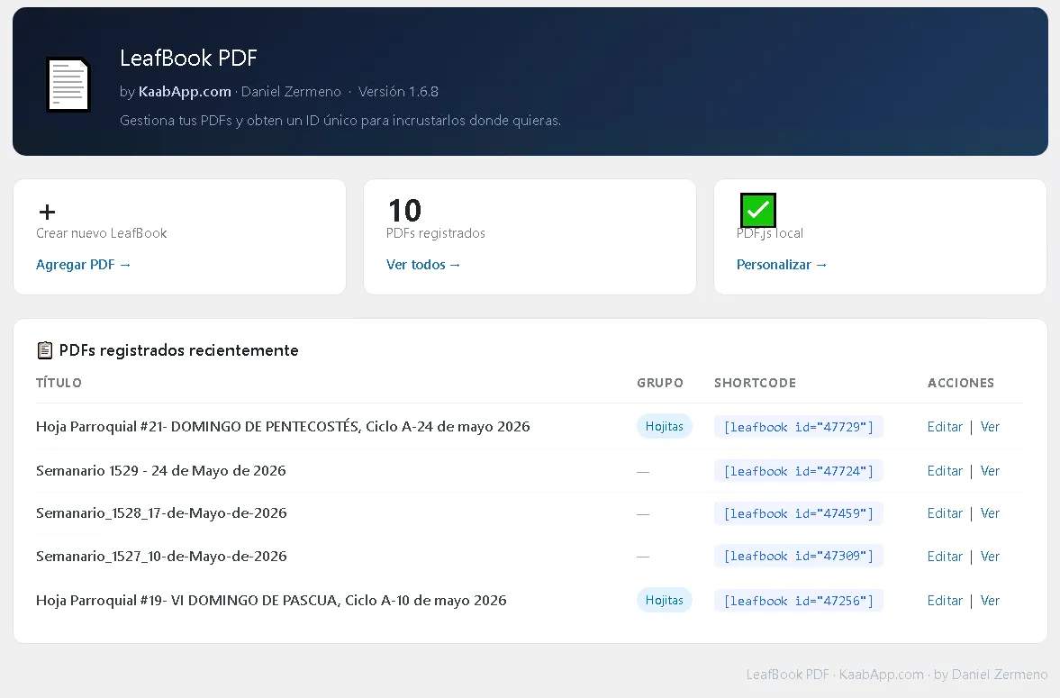Image resolution: width=1060 pixels, height=698 pixels.
Task: Click the GRUPO column header
Action: [660, 383]
